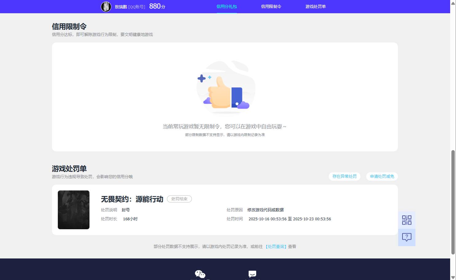Click the 游戏处罚单 section heading
The image size is (456, 280).
click(69, 169)
